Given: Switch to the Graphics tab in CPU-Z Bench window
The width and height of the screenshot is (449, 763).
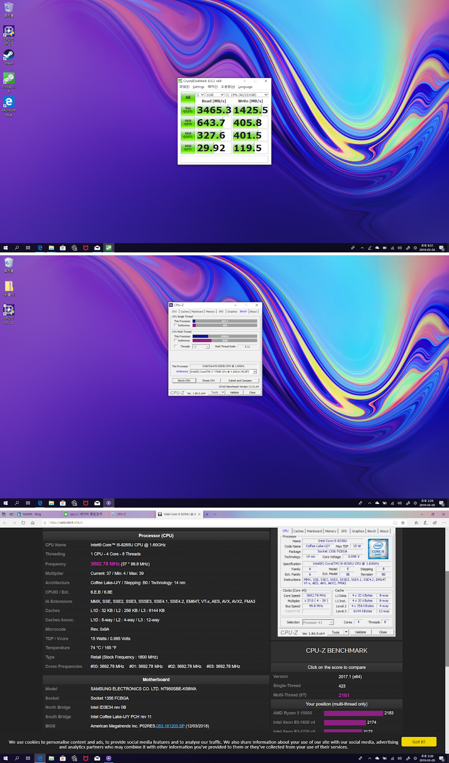Looking at the screenshot, I should pos(232,311).
